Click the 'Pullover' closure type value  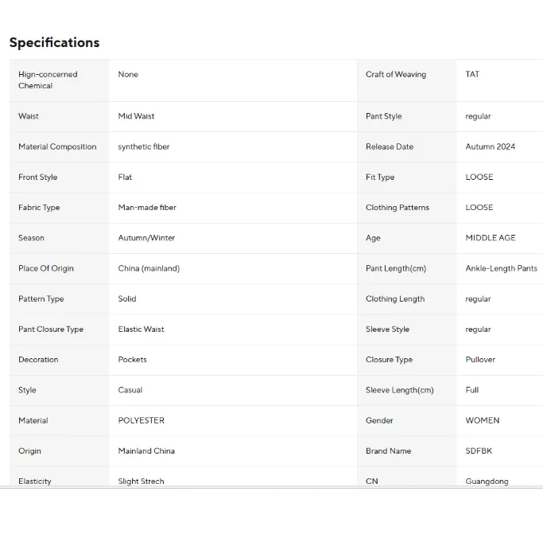[x=480, y=360]
